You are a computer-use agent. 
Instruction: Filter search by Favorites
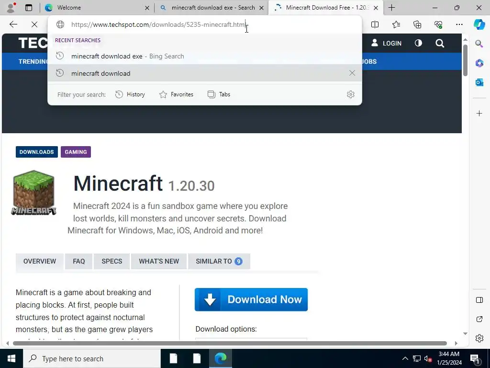pyautogui.click(x=176, y=94)
